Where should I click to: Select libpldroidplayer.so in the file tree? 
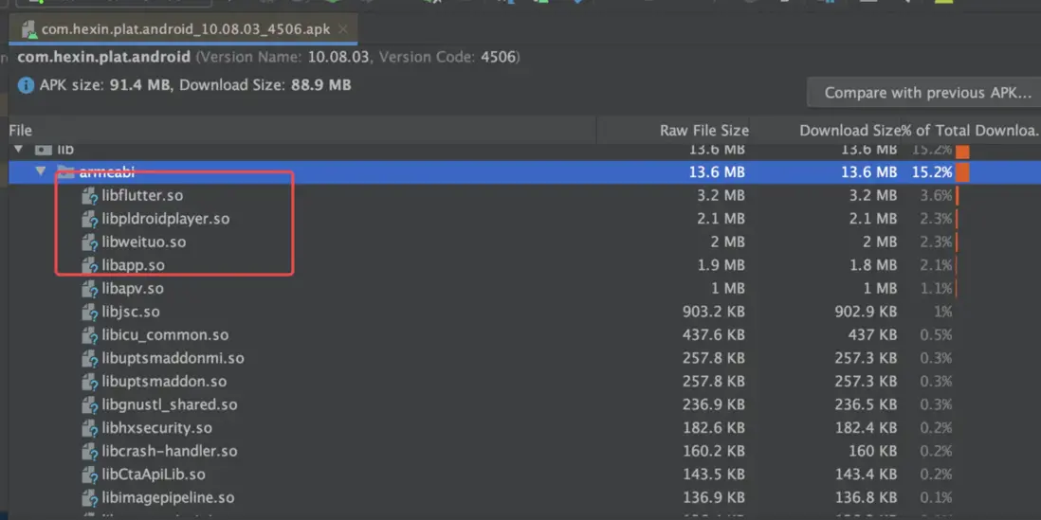tap(166, 219)
